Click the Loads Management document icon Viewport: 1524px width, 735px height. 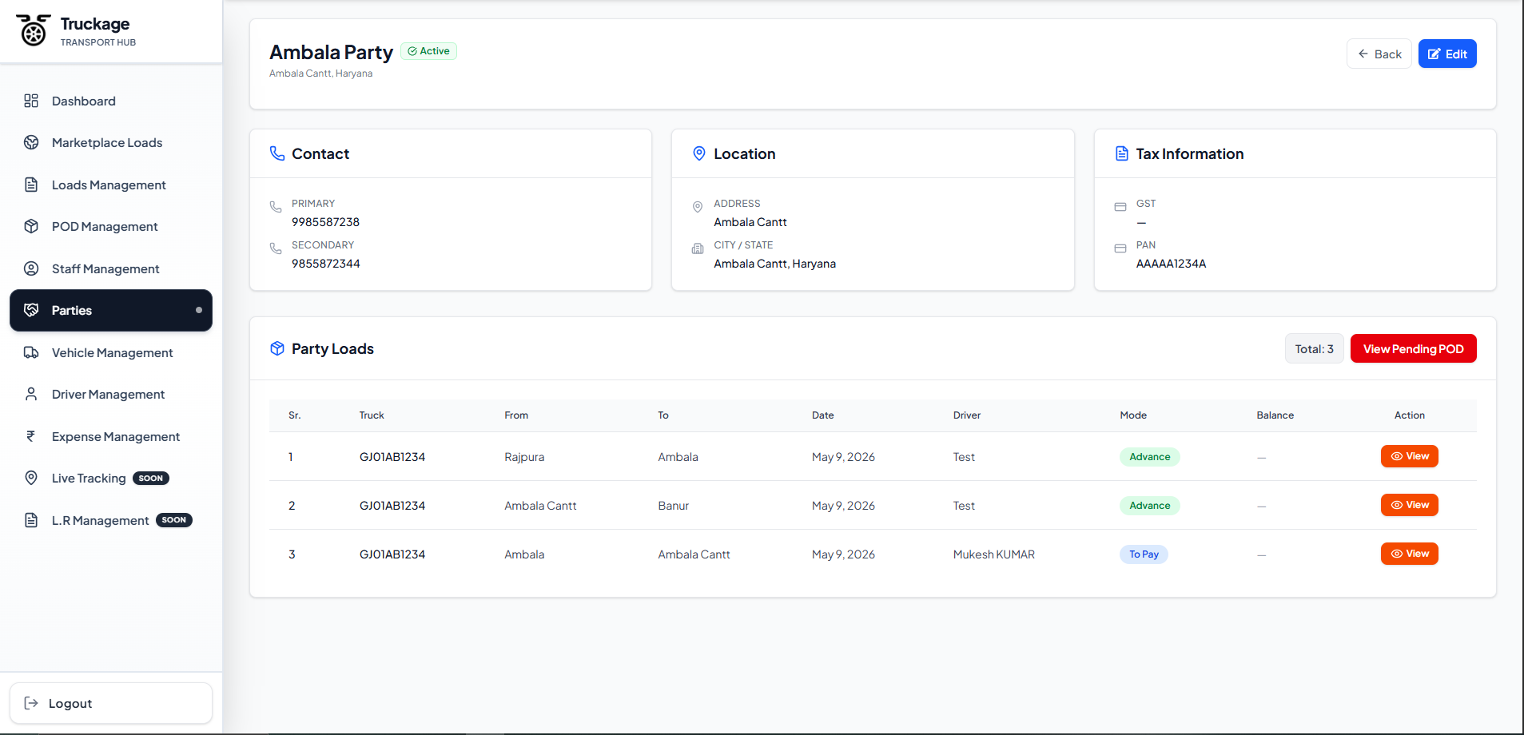click(31, 185)
